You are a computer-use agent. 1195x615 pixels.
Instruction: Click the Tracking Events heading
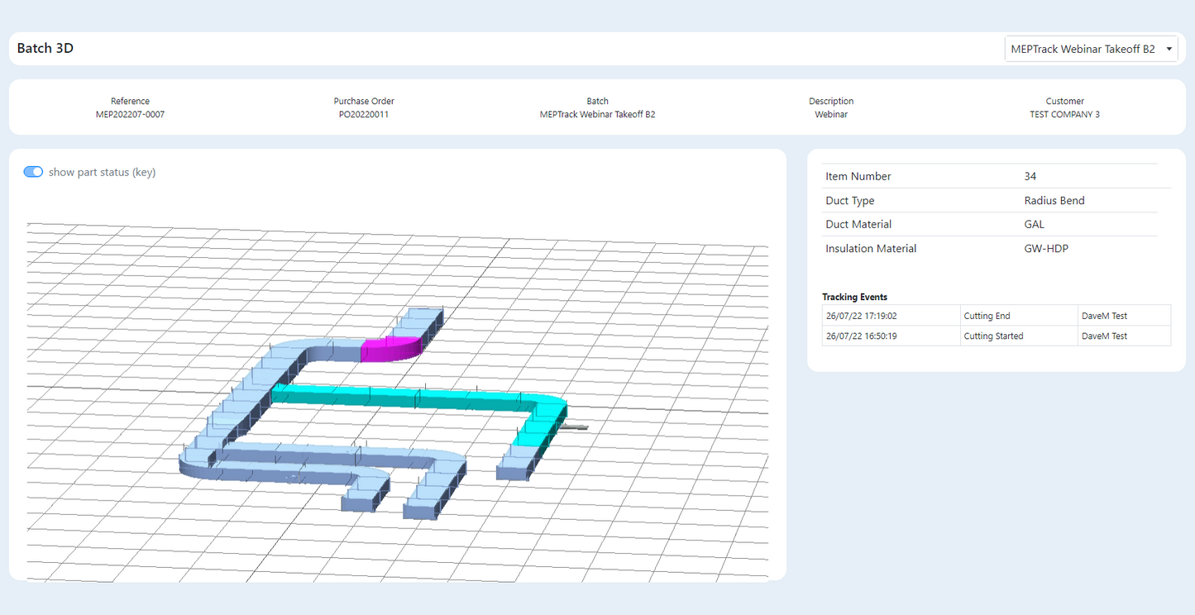coord(854,297)
